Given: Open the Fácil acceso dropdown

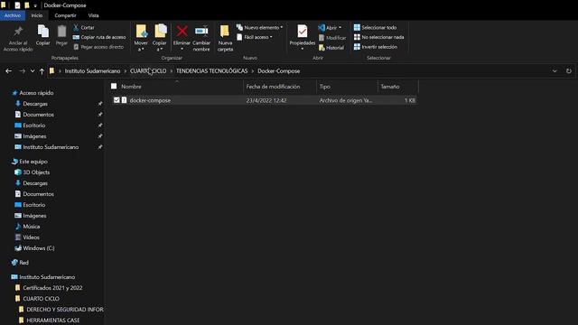Looking at the screenshot, I should [255, 37].
